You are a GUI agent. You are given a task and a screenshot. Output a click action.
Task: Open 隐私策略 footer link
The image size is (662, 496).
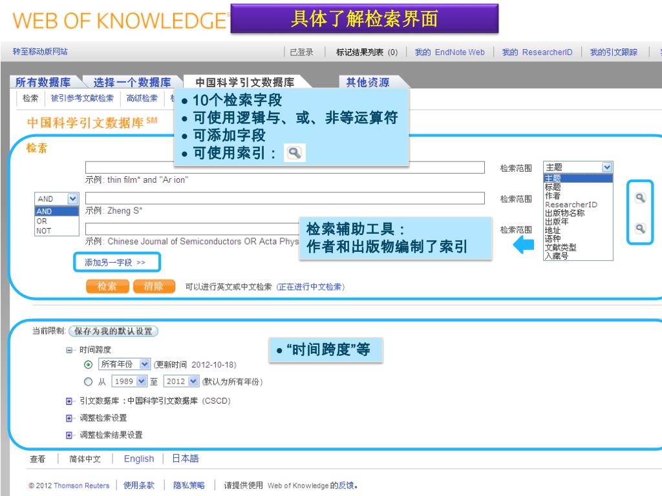click(189, 486)
